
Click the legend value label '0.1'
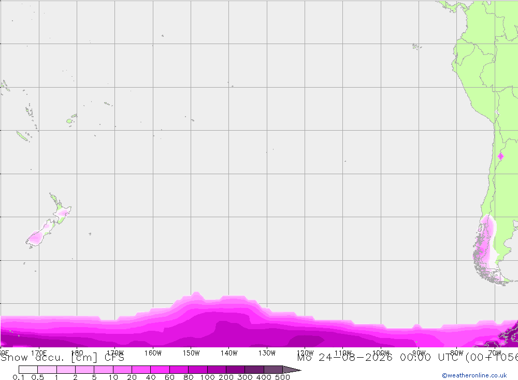coord(19,377)
